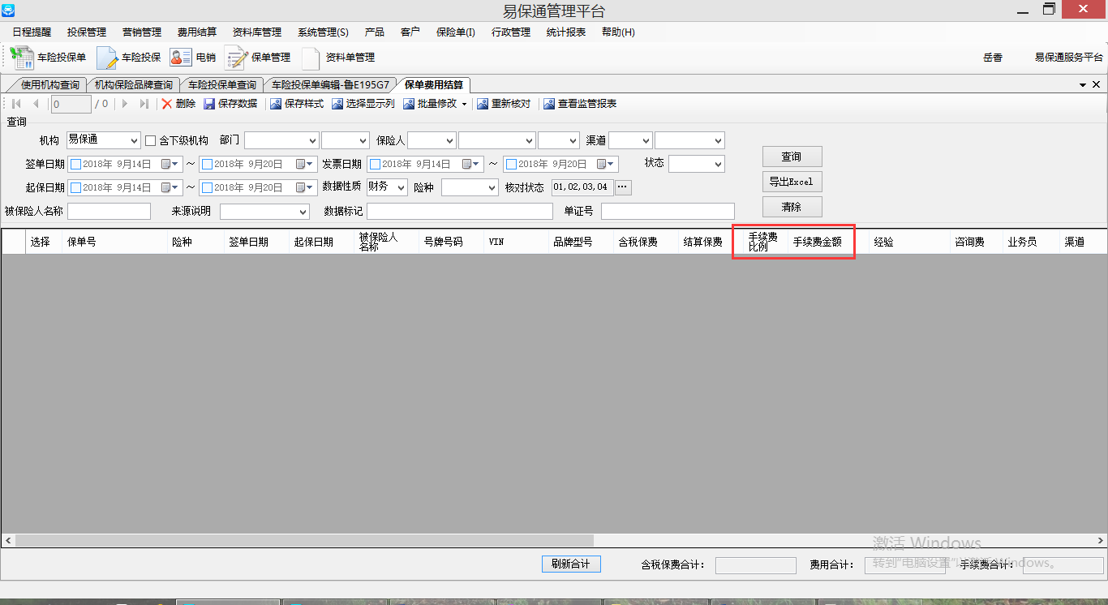The height and width of the screenshot is (605, 1108).
Task: Enable the 签单日期 end date checkbox
Action: tap(207, 164)
